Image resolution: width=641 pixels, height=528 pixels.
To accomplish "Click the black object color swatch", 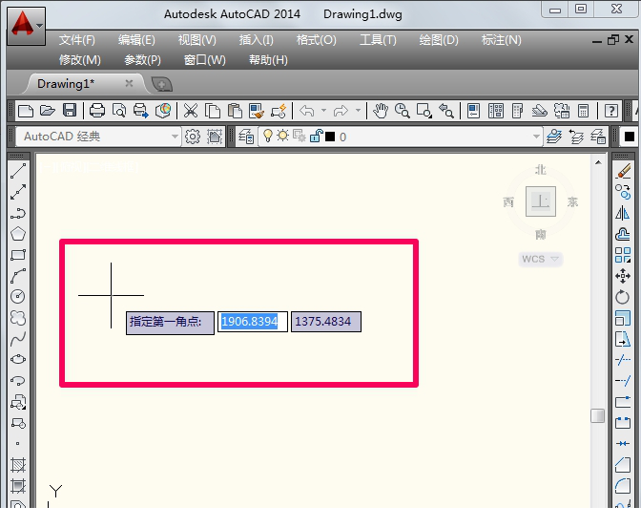I will [630, 137].
